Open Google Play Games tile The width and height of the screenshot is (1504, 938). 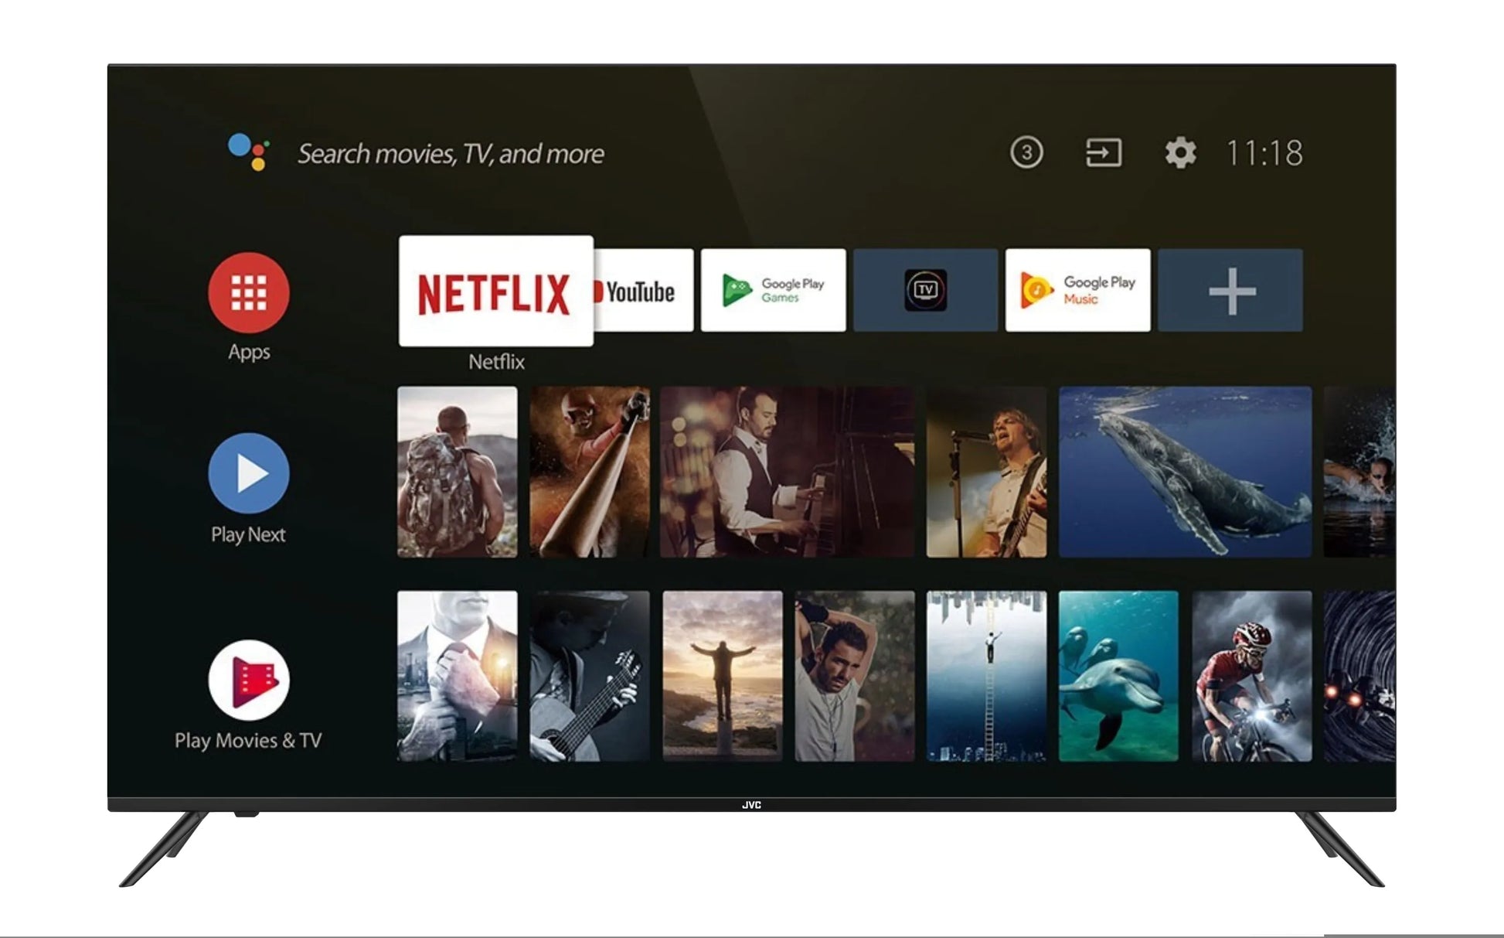tap(773, 290)
